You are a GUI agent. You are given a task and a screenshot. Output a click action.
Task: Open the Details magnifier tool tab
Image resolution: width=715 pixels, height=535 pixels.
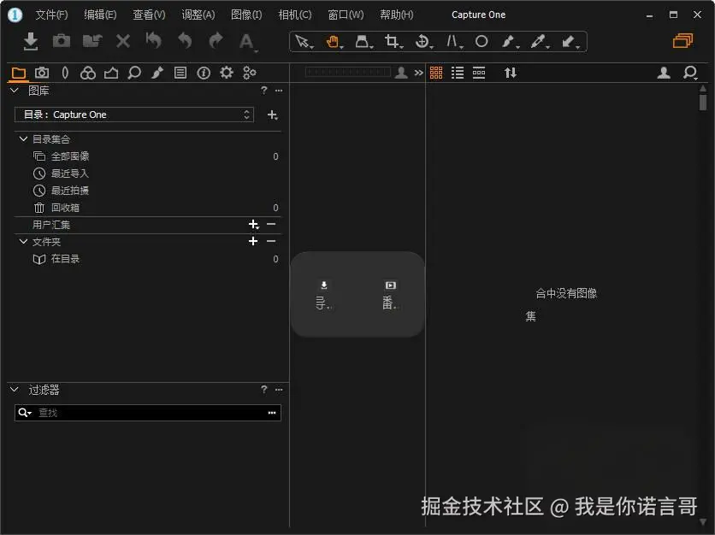click(134, 73)
